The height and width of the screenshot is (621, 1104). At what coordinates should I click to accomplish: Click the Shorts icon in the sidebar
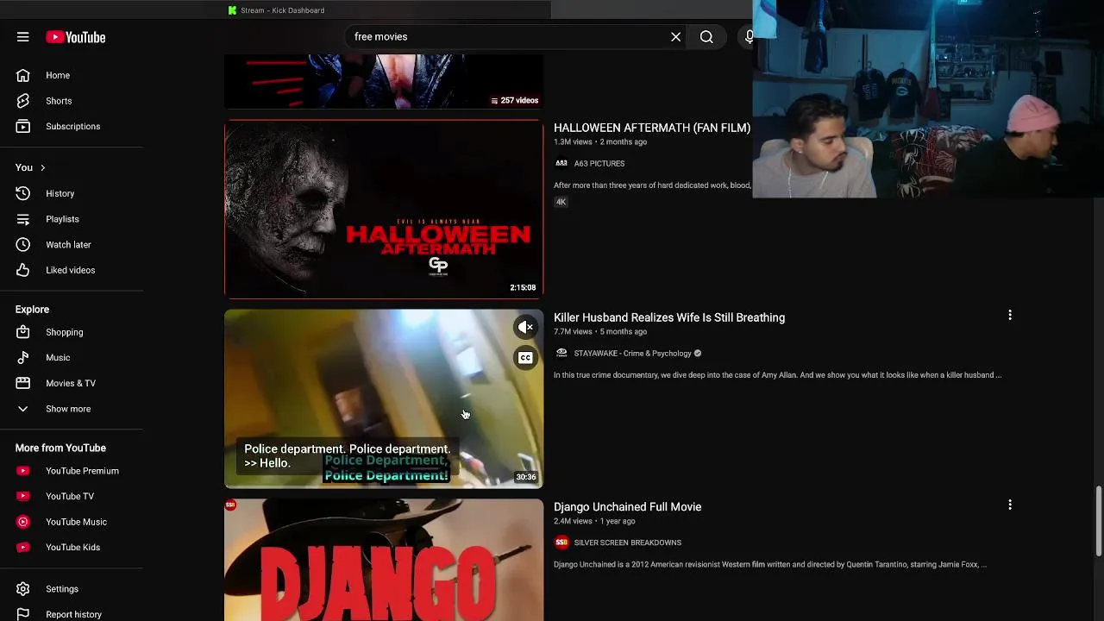point(23,101)
